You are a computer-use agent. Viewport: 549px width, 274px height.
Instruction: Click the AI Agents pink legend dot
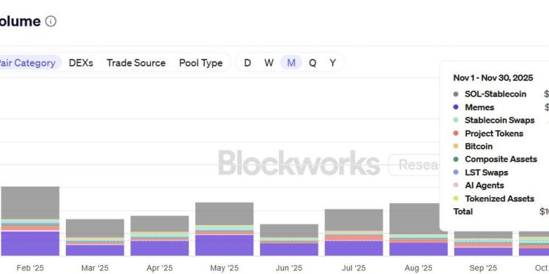click(x=455, y=186)
